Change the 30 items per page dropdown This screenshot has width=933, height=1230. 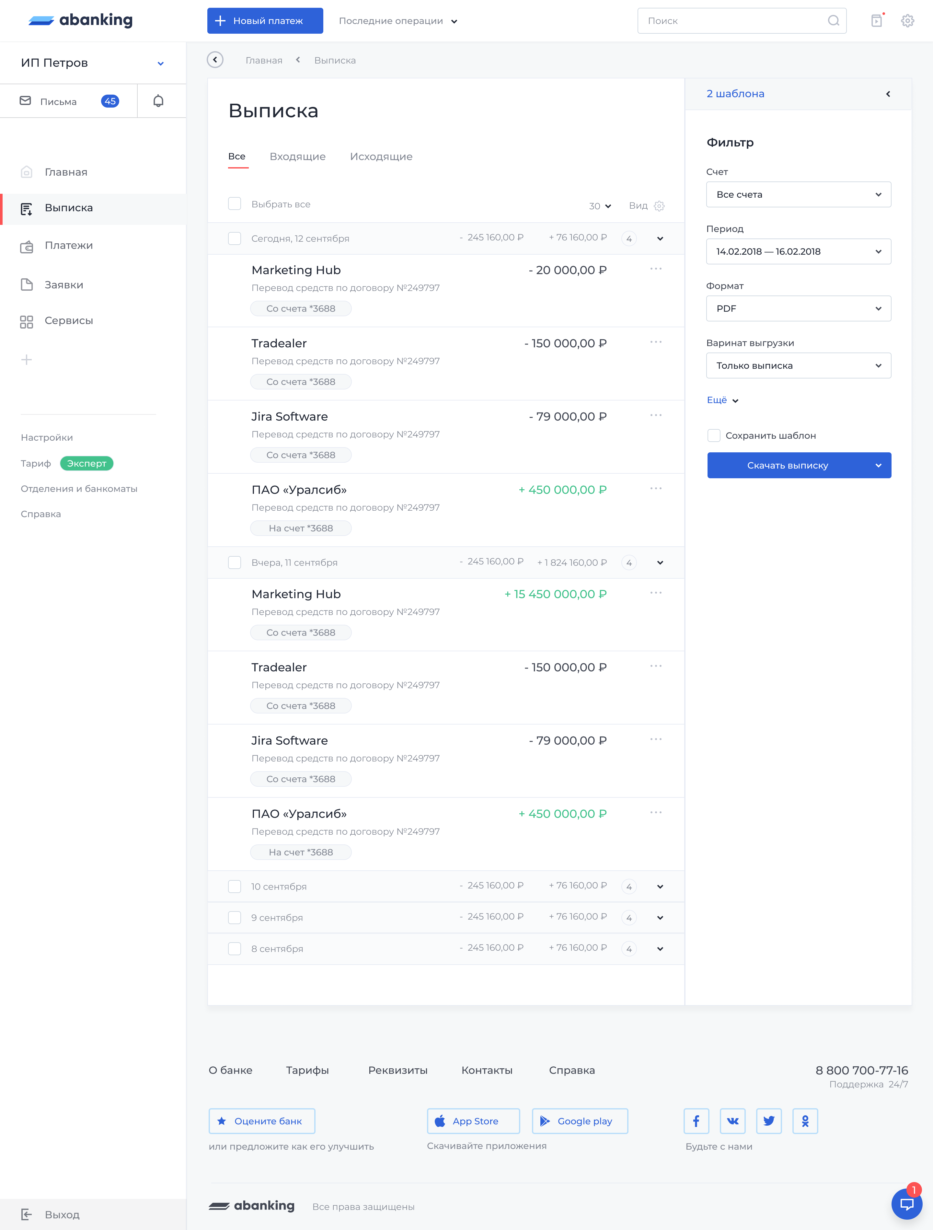(600, 206)
